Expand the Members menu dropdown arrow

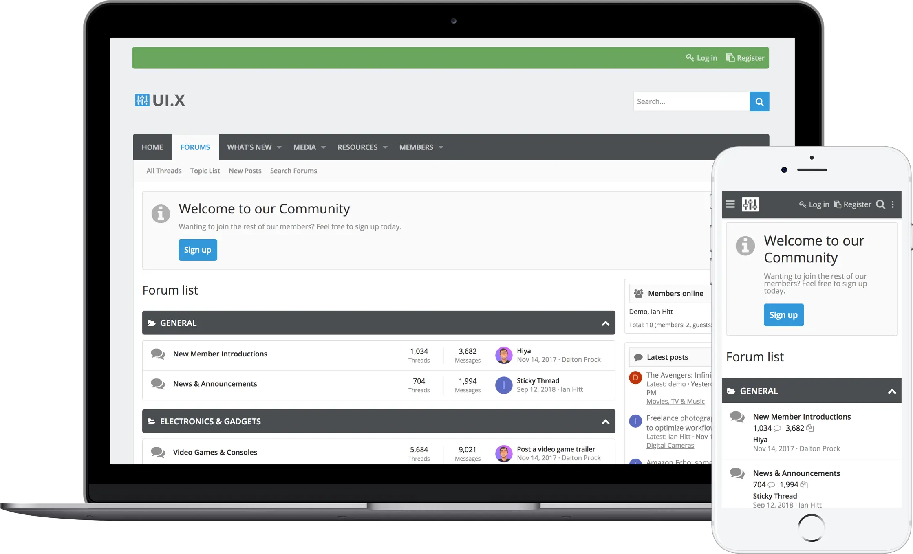(441, 147)
